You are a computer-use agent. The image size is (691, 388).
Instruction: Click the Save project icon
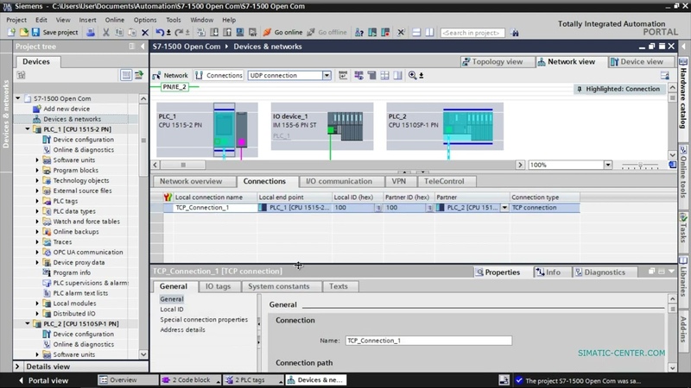coord(35,32)
